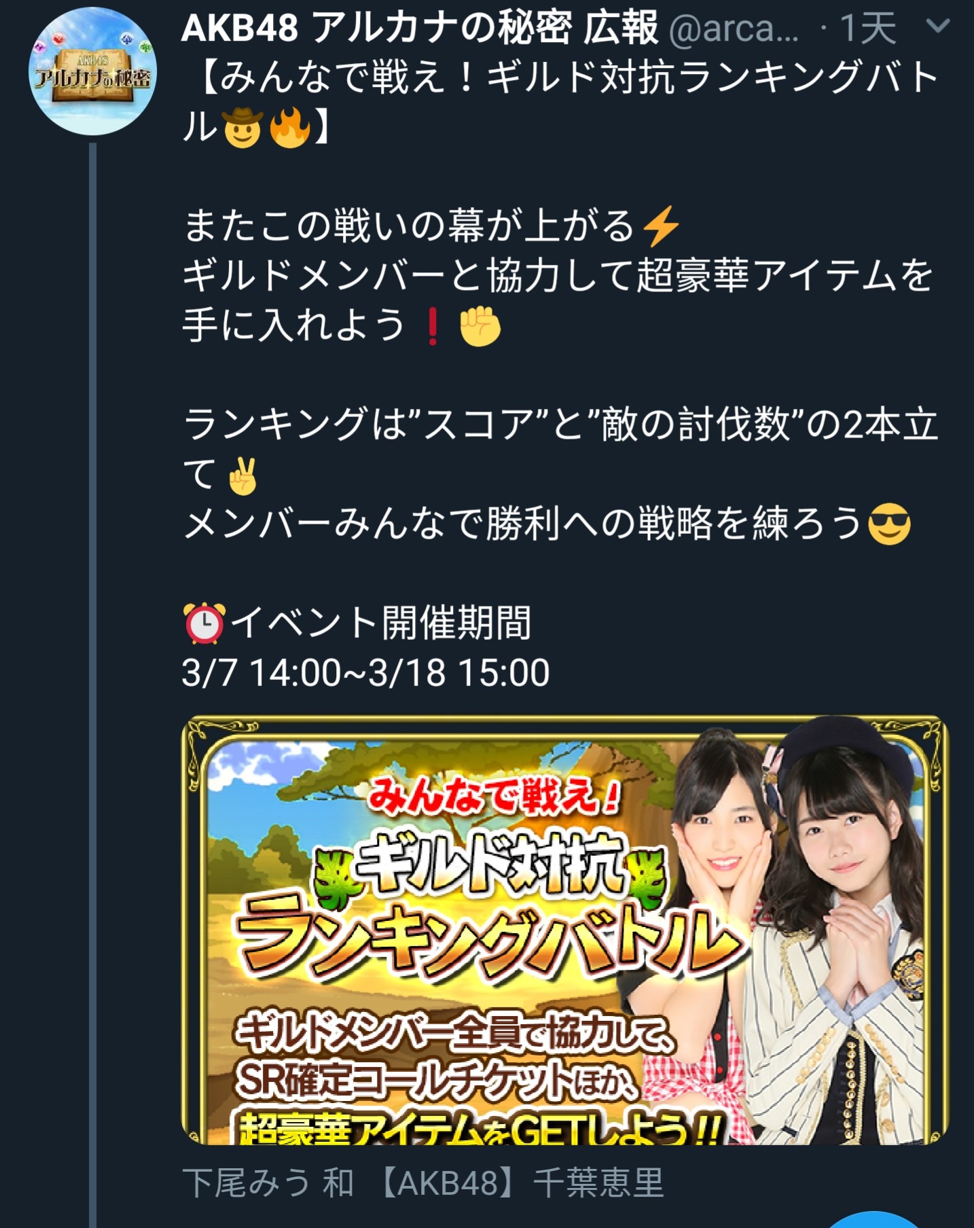
Task: Tap the 1天 tweet timestamp
Action: [868, 29]
